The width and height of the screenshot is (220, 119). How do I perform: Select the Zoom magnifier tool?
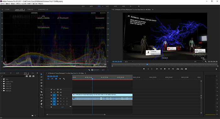pyautogui.click(x=41, y=107)
